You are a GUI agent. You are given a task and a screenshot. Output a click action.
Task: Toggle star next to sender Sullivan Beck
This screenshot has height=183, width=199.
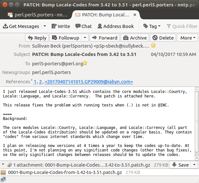[x=153, y=46]
